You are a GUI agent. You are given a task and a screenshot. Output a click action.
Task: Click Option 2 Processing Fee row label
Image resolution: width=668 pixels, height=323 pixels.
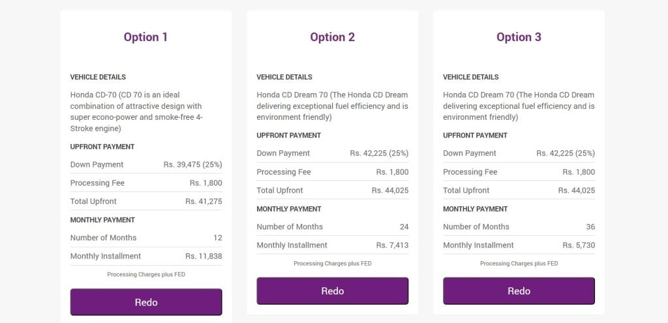[284, 172]
